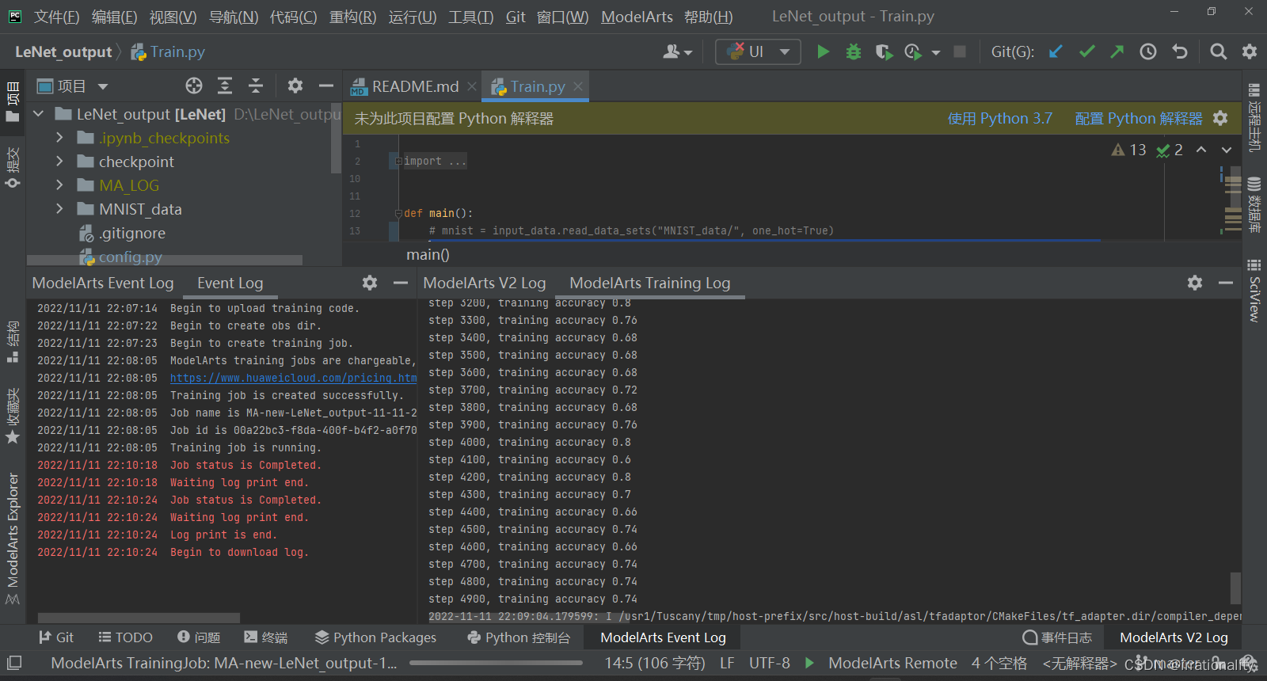
Task: Open the Project view selector dropdown
Action: [72, 86]
